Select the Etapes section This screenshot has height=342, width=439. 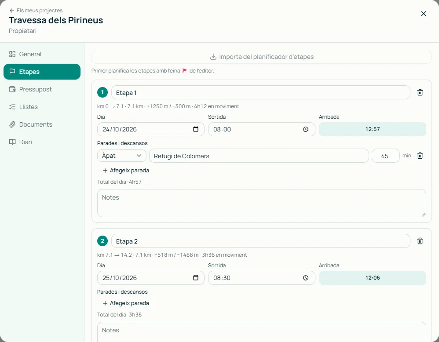point(42,72)
